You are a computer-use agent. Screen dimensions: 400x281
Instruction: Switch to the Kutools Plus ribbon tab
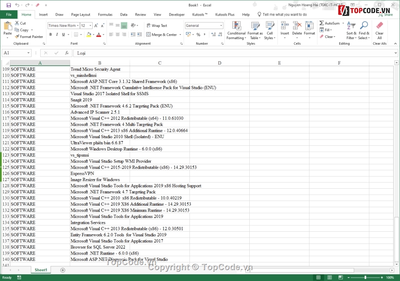pos(225,14)
